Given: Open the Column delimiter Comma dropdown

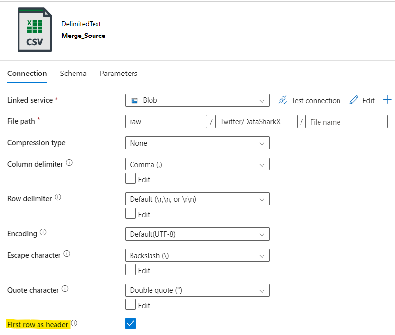Looking at the screenshot, I should click(197, 164).
